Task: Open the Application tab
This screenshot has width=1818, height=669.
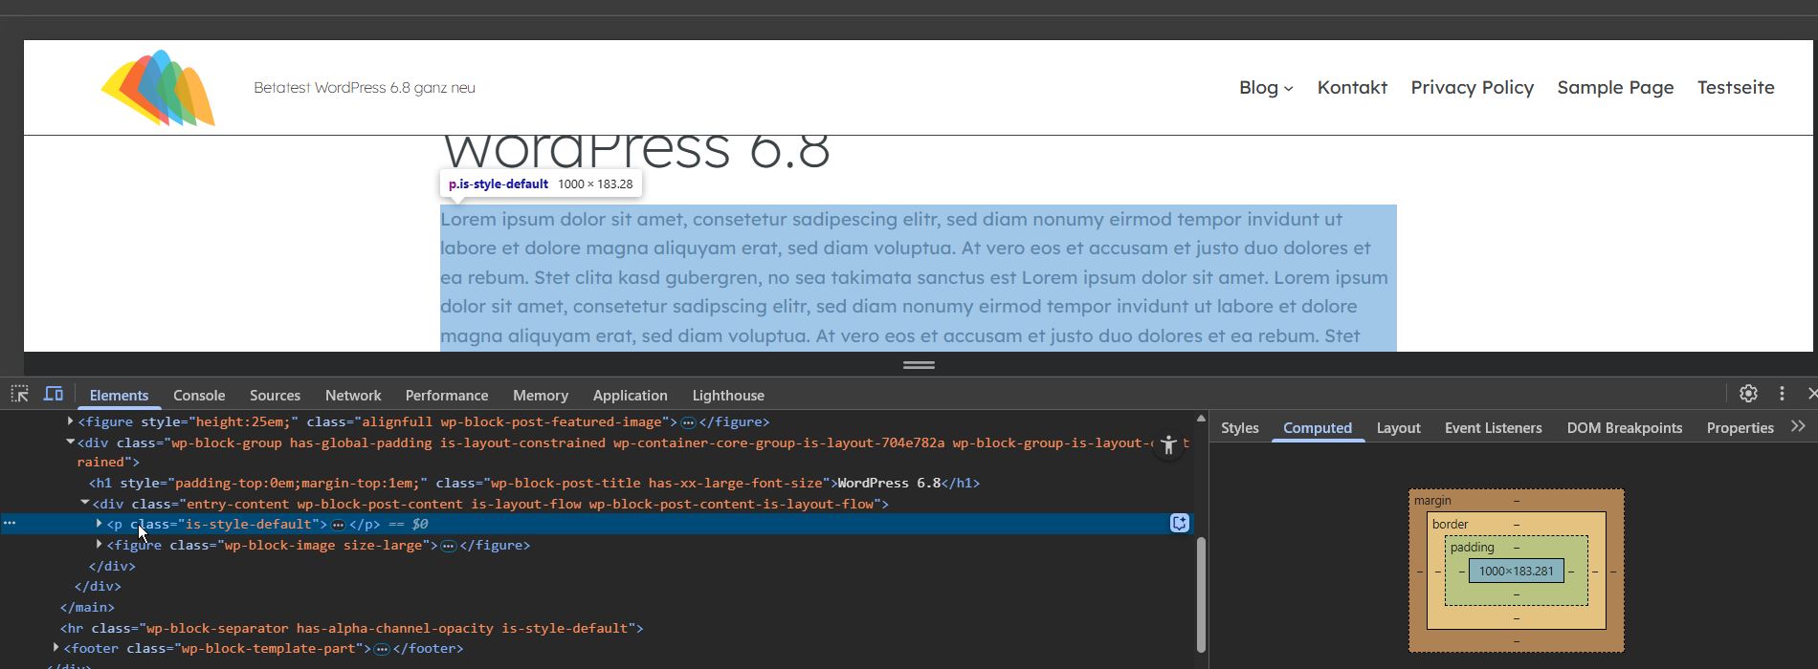Action: pos(630,395)
